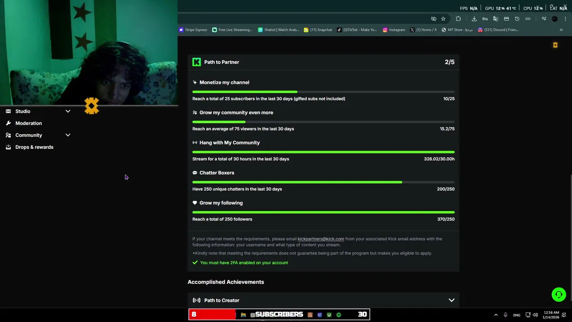Open the green support chat bubble
This screenshot has height=322, width=572.
[559, 294]
